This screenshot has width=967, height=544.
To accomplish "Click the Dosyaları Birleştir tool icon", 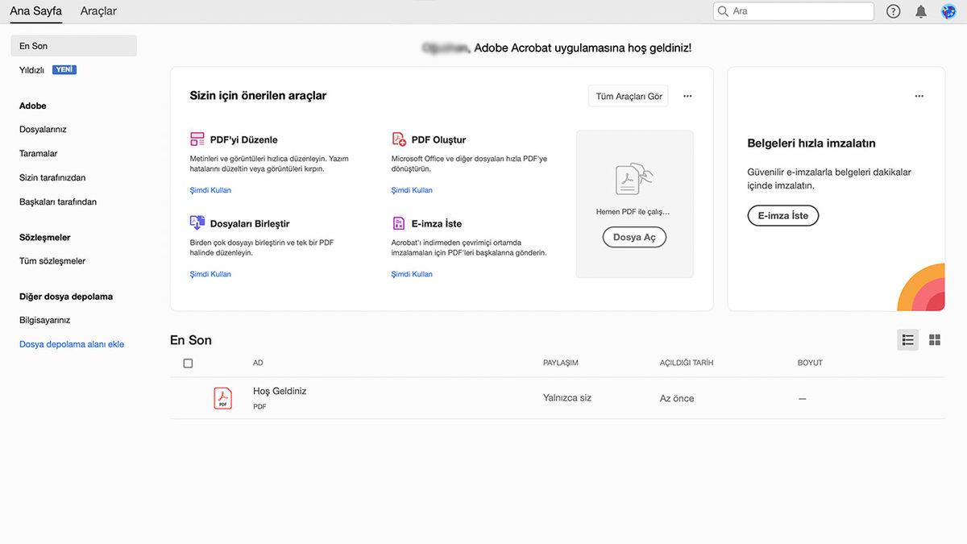I will 197,223.
